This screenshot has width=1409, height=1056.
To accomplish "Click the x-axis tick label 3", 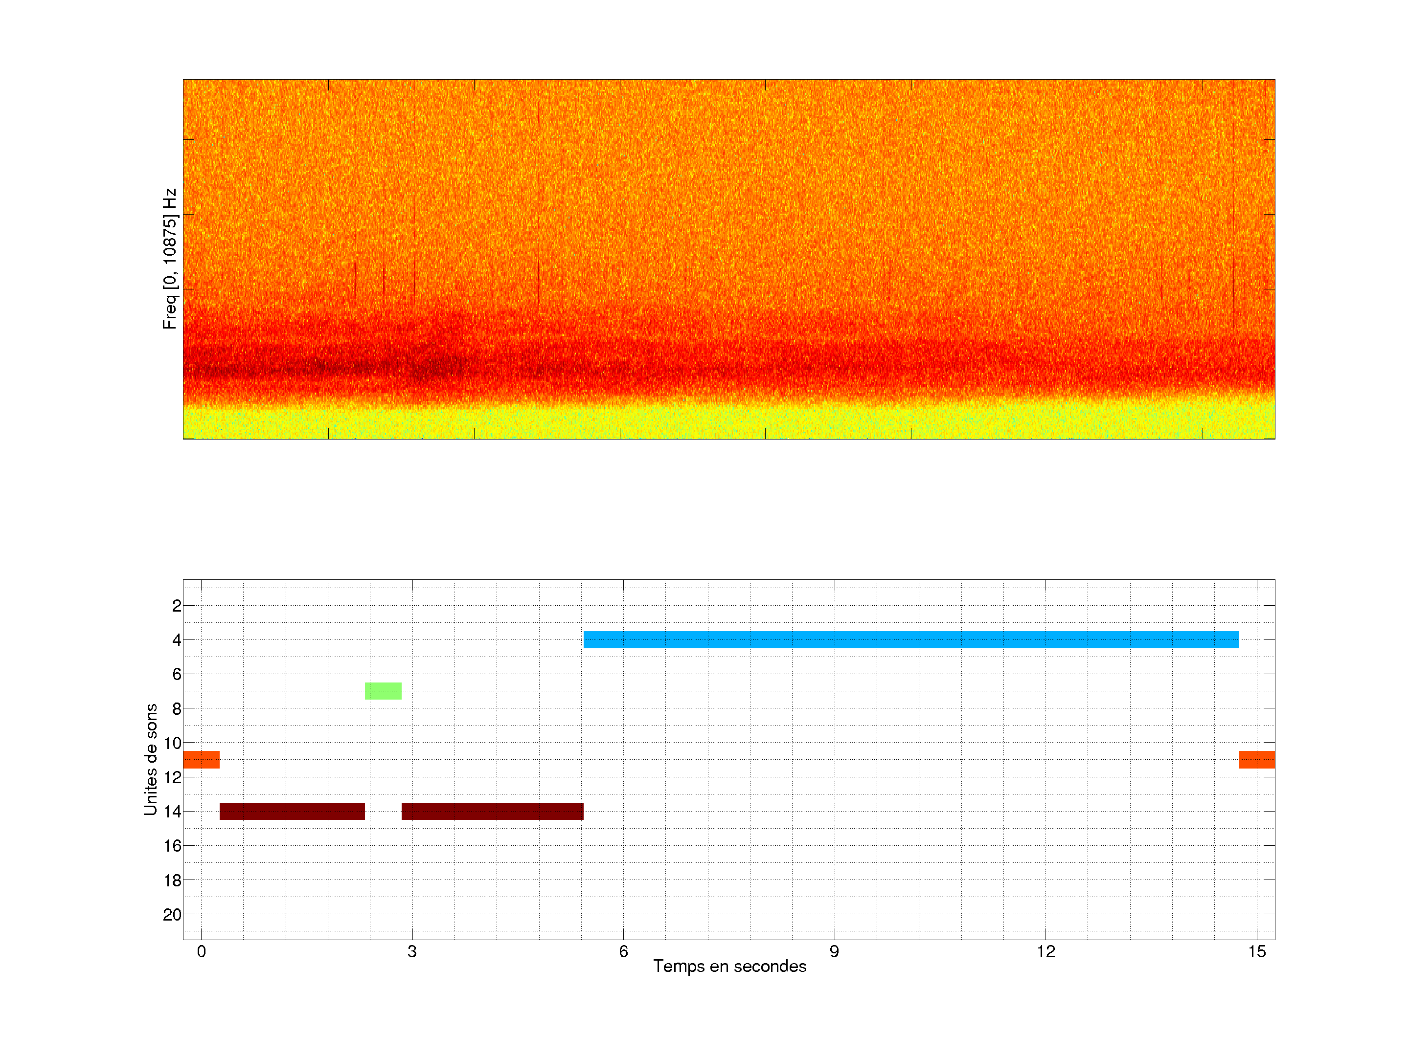I will [x=412, y=951].
